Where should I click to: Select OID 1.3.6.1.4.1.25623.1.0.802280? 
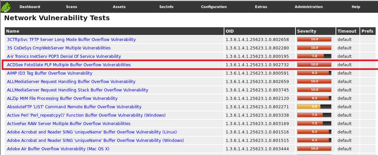pos(257,48)
